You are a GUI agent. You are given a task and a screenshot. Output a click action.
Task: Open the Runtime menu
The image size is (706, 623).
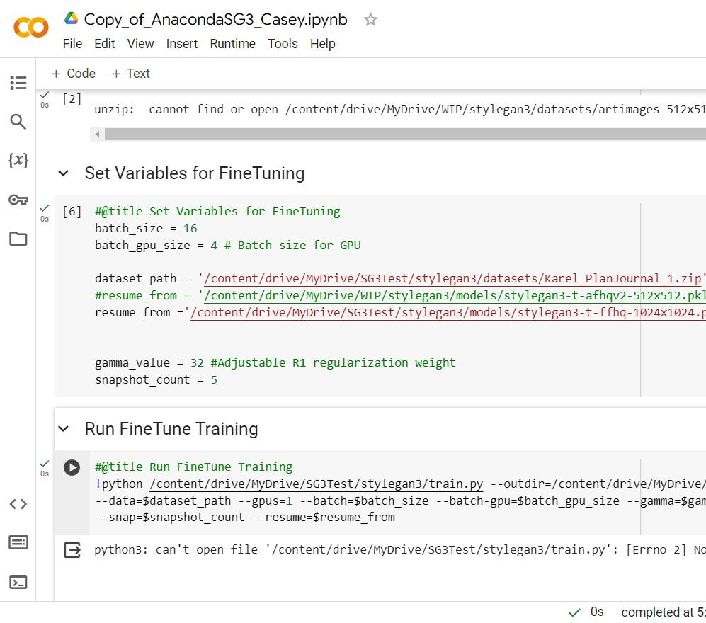pyautogui.click(x=232, y=44)
